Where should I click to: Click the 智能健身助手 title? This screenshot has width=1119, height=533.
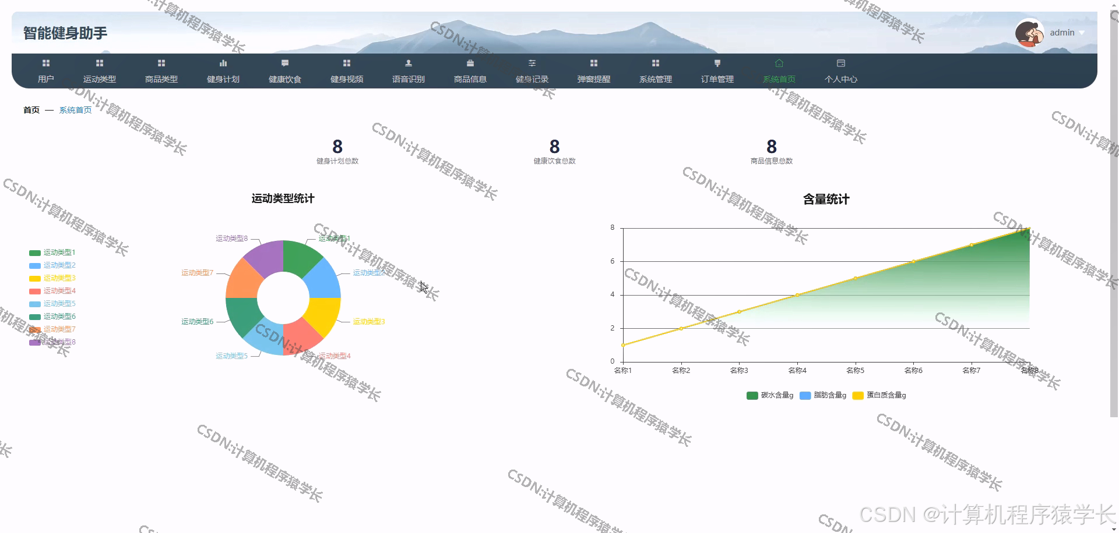click(65, 33)
